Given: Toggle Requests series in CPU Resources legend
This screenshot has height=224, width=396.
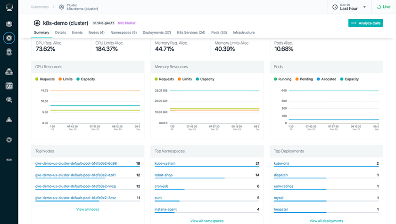Looking at the screenshot, I should point(45,79).
